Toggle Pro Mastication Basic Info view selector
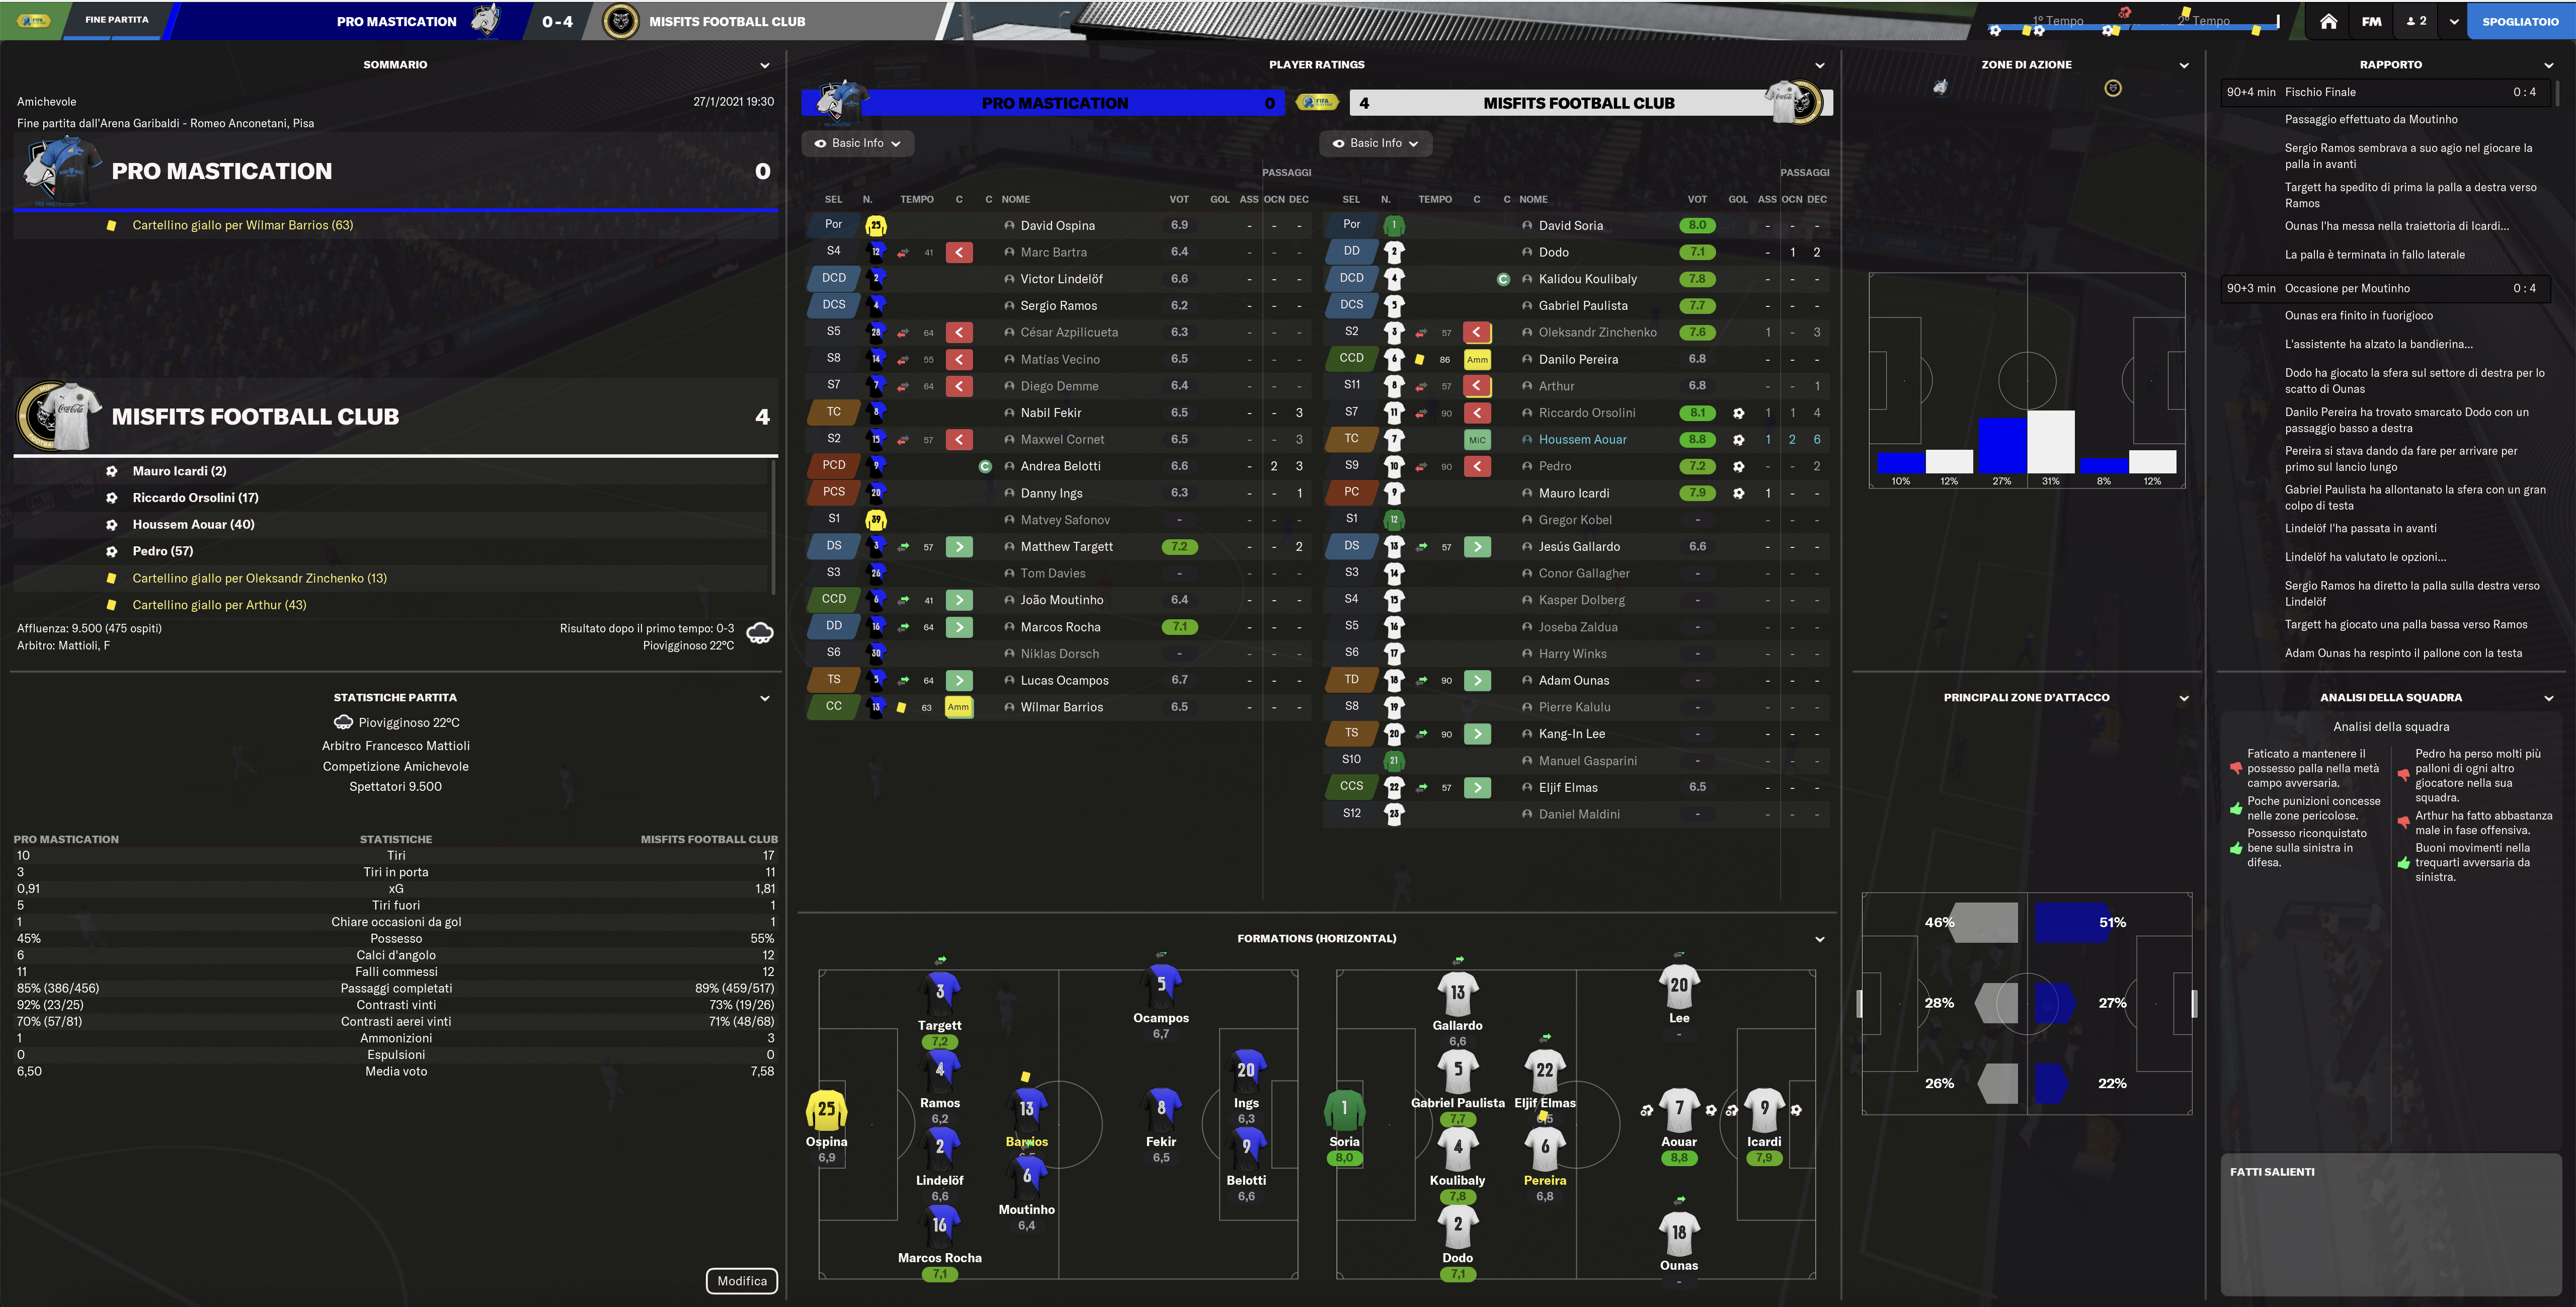Viewport: 2576px width, 1307px height. [x=857, y=143]
